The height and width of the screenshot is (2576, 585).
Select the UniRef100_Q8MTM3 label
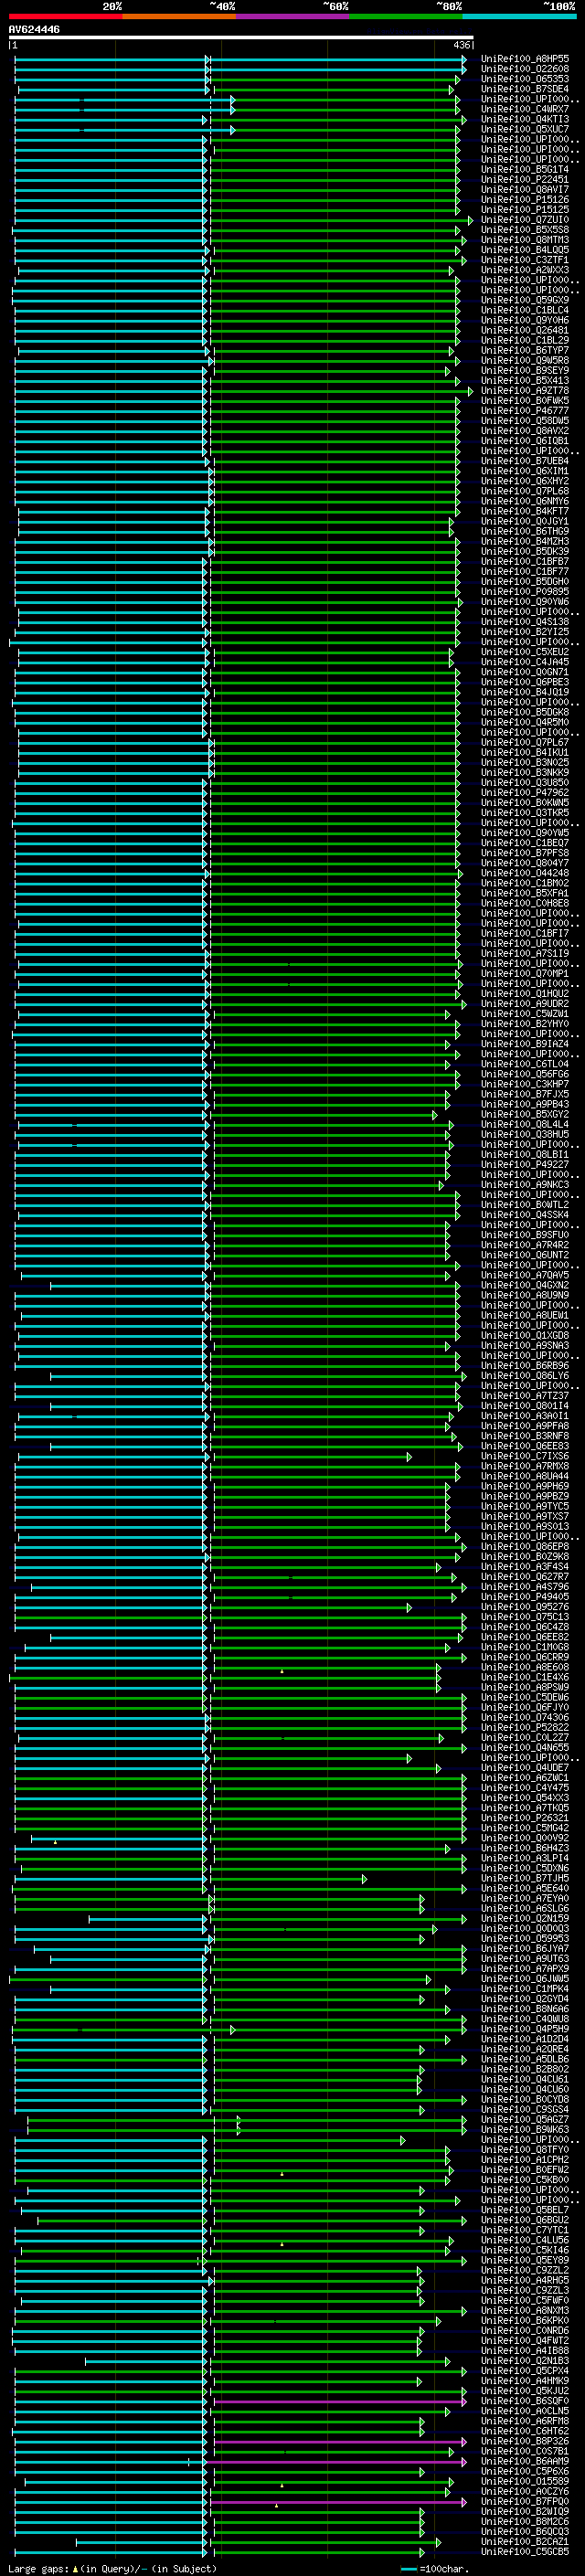point(525,240)
